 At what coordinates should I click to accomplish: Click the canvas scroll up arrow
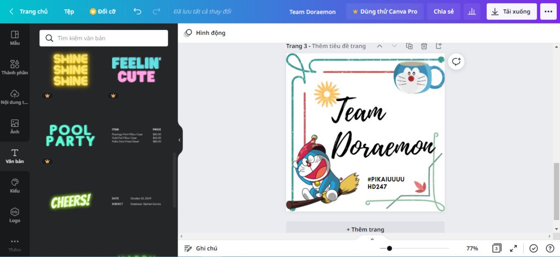click(x=556, y=47)
